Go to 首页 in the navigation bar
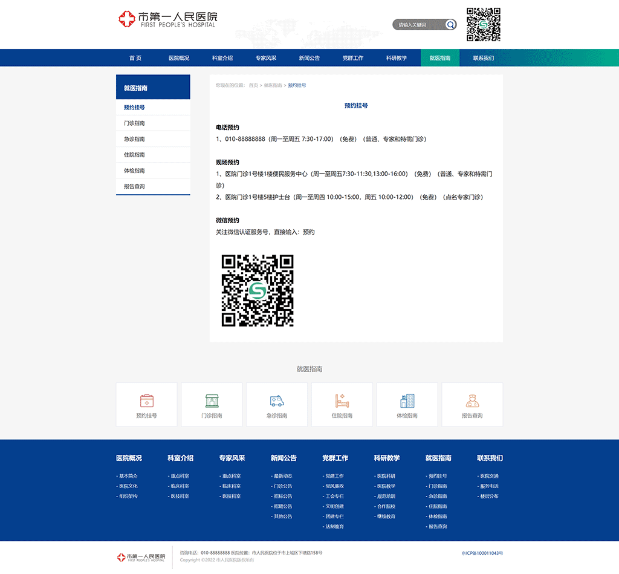The image size is (619, 574). click(x=135, y=58)
